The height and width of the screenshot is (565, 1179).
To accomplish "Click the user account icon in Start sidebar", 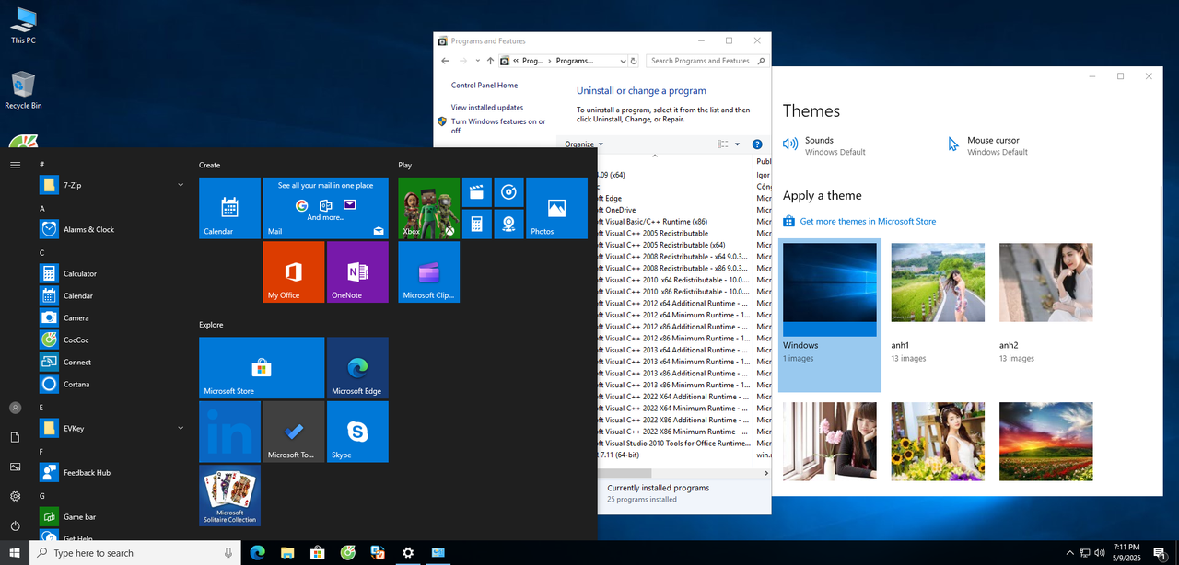I will 15,408.
